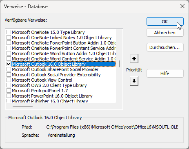Open Durchsuchen... file browser

click(x=165, y=47)
